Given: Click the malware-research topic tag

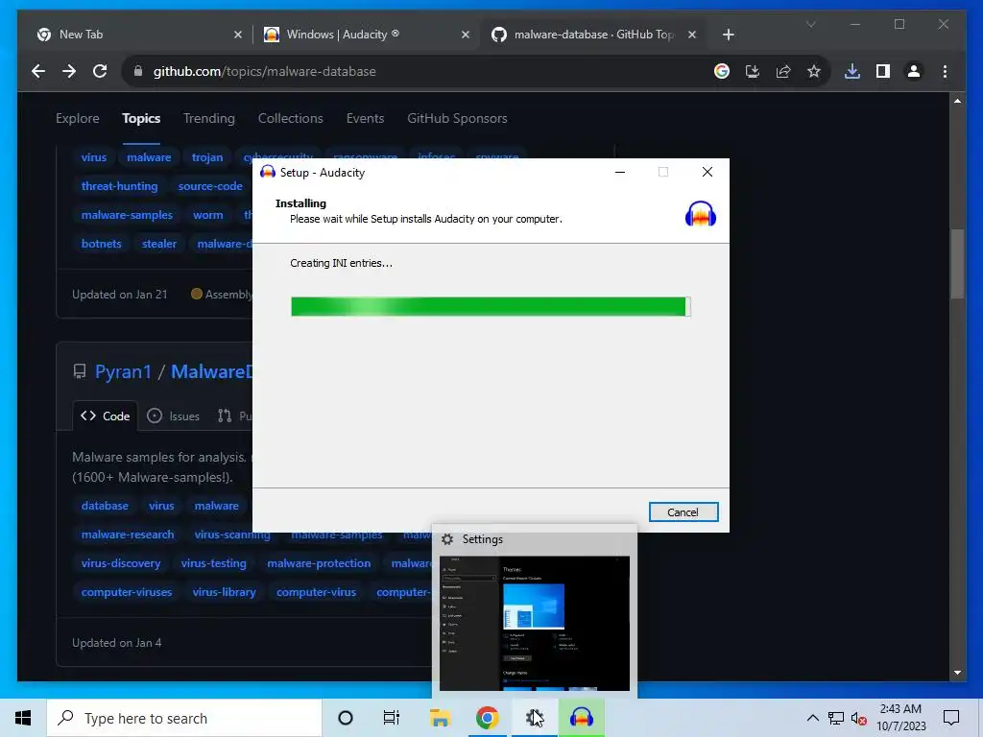Looking at the screenshot, I should coord(128,535).
